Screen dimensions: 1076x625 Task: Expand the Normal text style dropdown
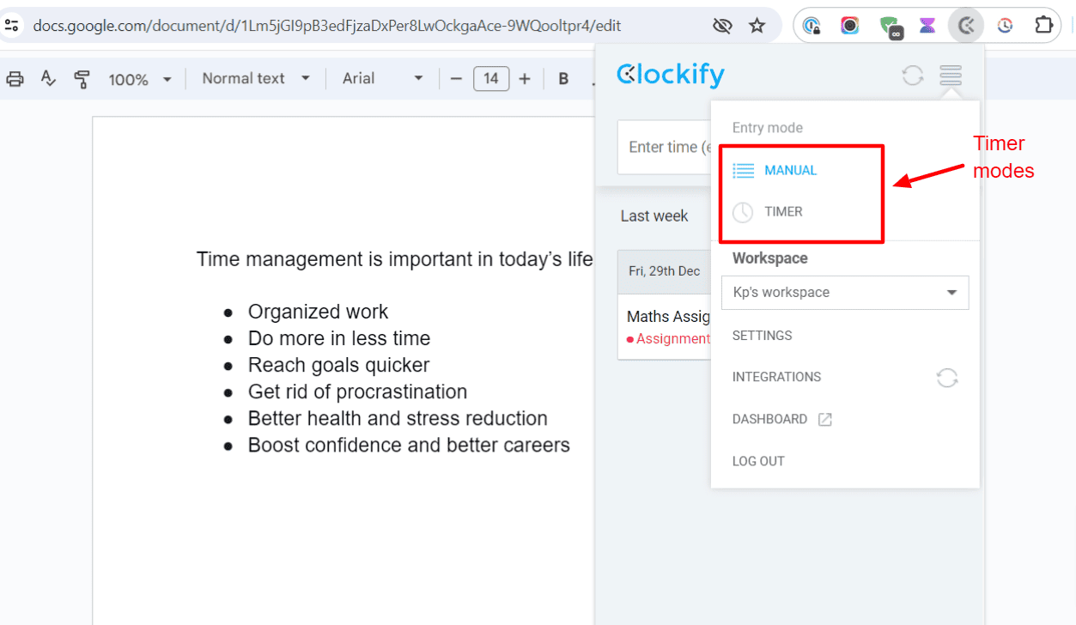click(256, 79)
